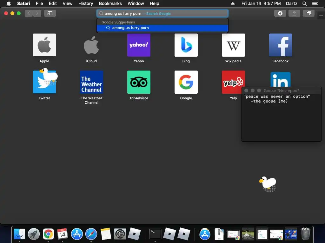Open the Yelp favorite
The height and width of the screenshot is (243, 325).
(x=233, y=82)
